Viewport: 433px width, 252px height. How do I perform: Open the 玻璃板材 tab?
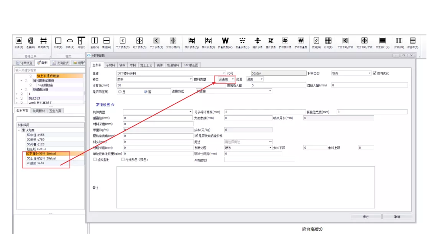pyautogui.click(x=39, y=111)
